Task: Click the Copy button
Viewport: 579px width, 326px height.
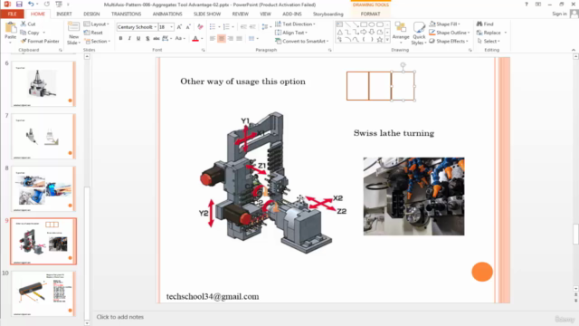Action: coord(30,33)
